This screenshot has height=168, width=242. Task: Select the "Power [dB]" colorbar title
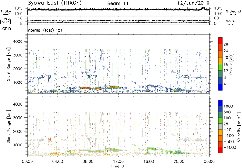tap(231, 64)
